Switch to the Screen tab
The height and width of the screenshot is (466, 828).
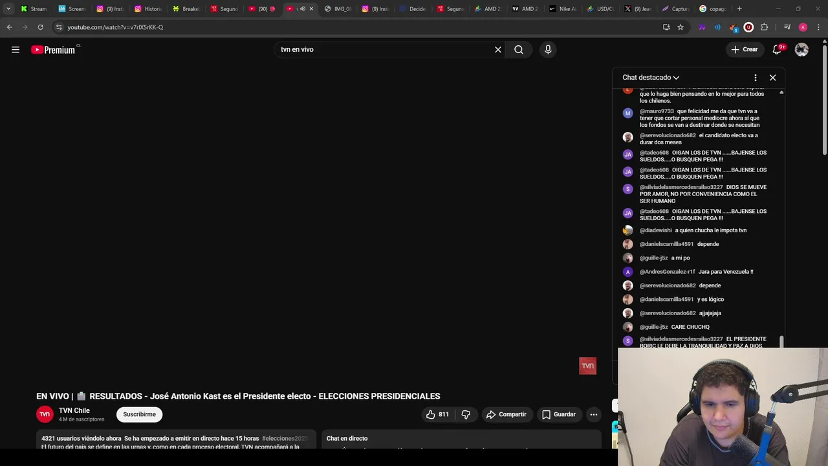click(x=71, y=9)
